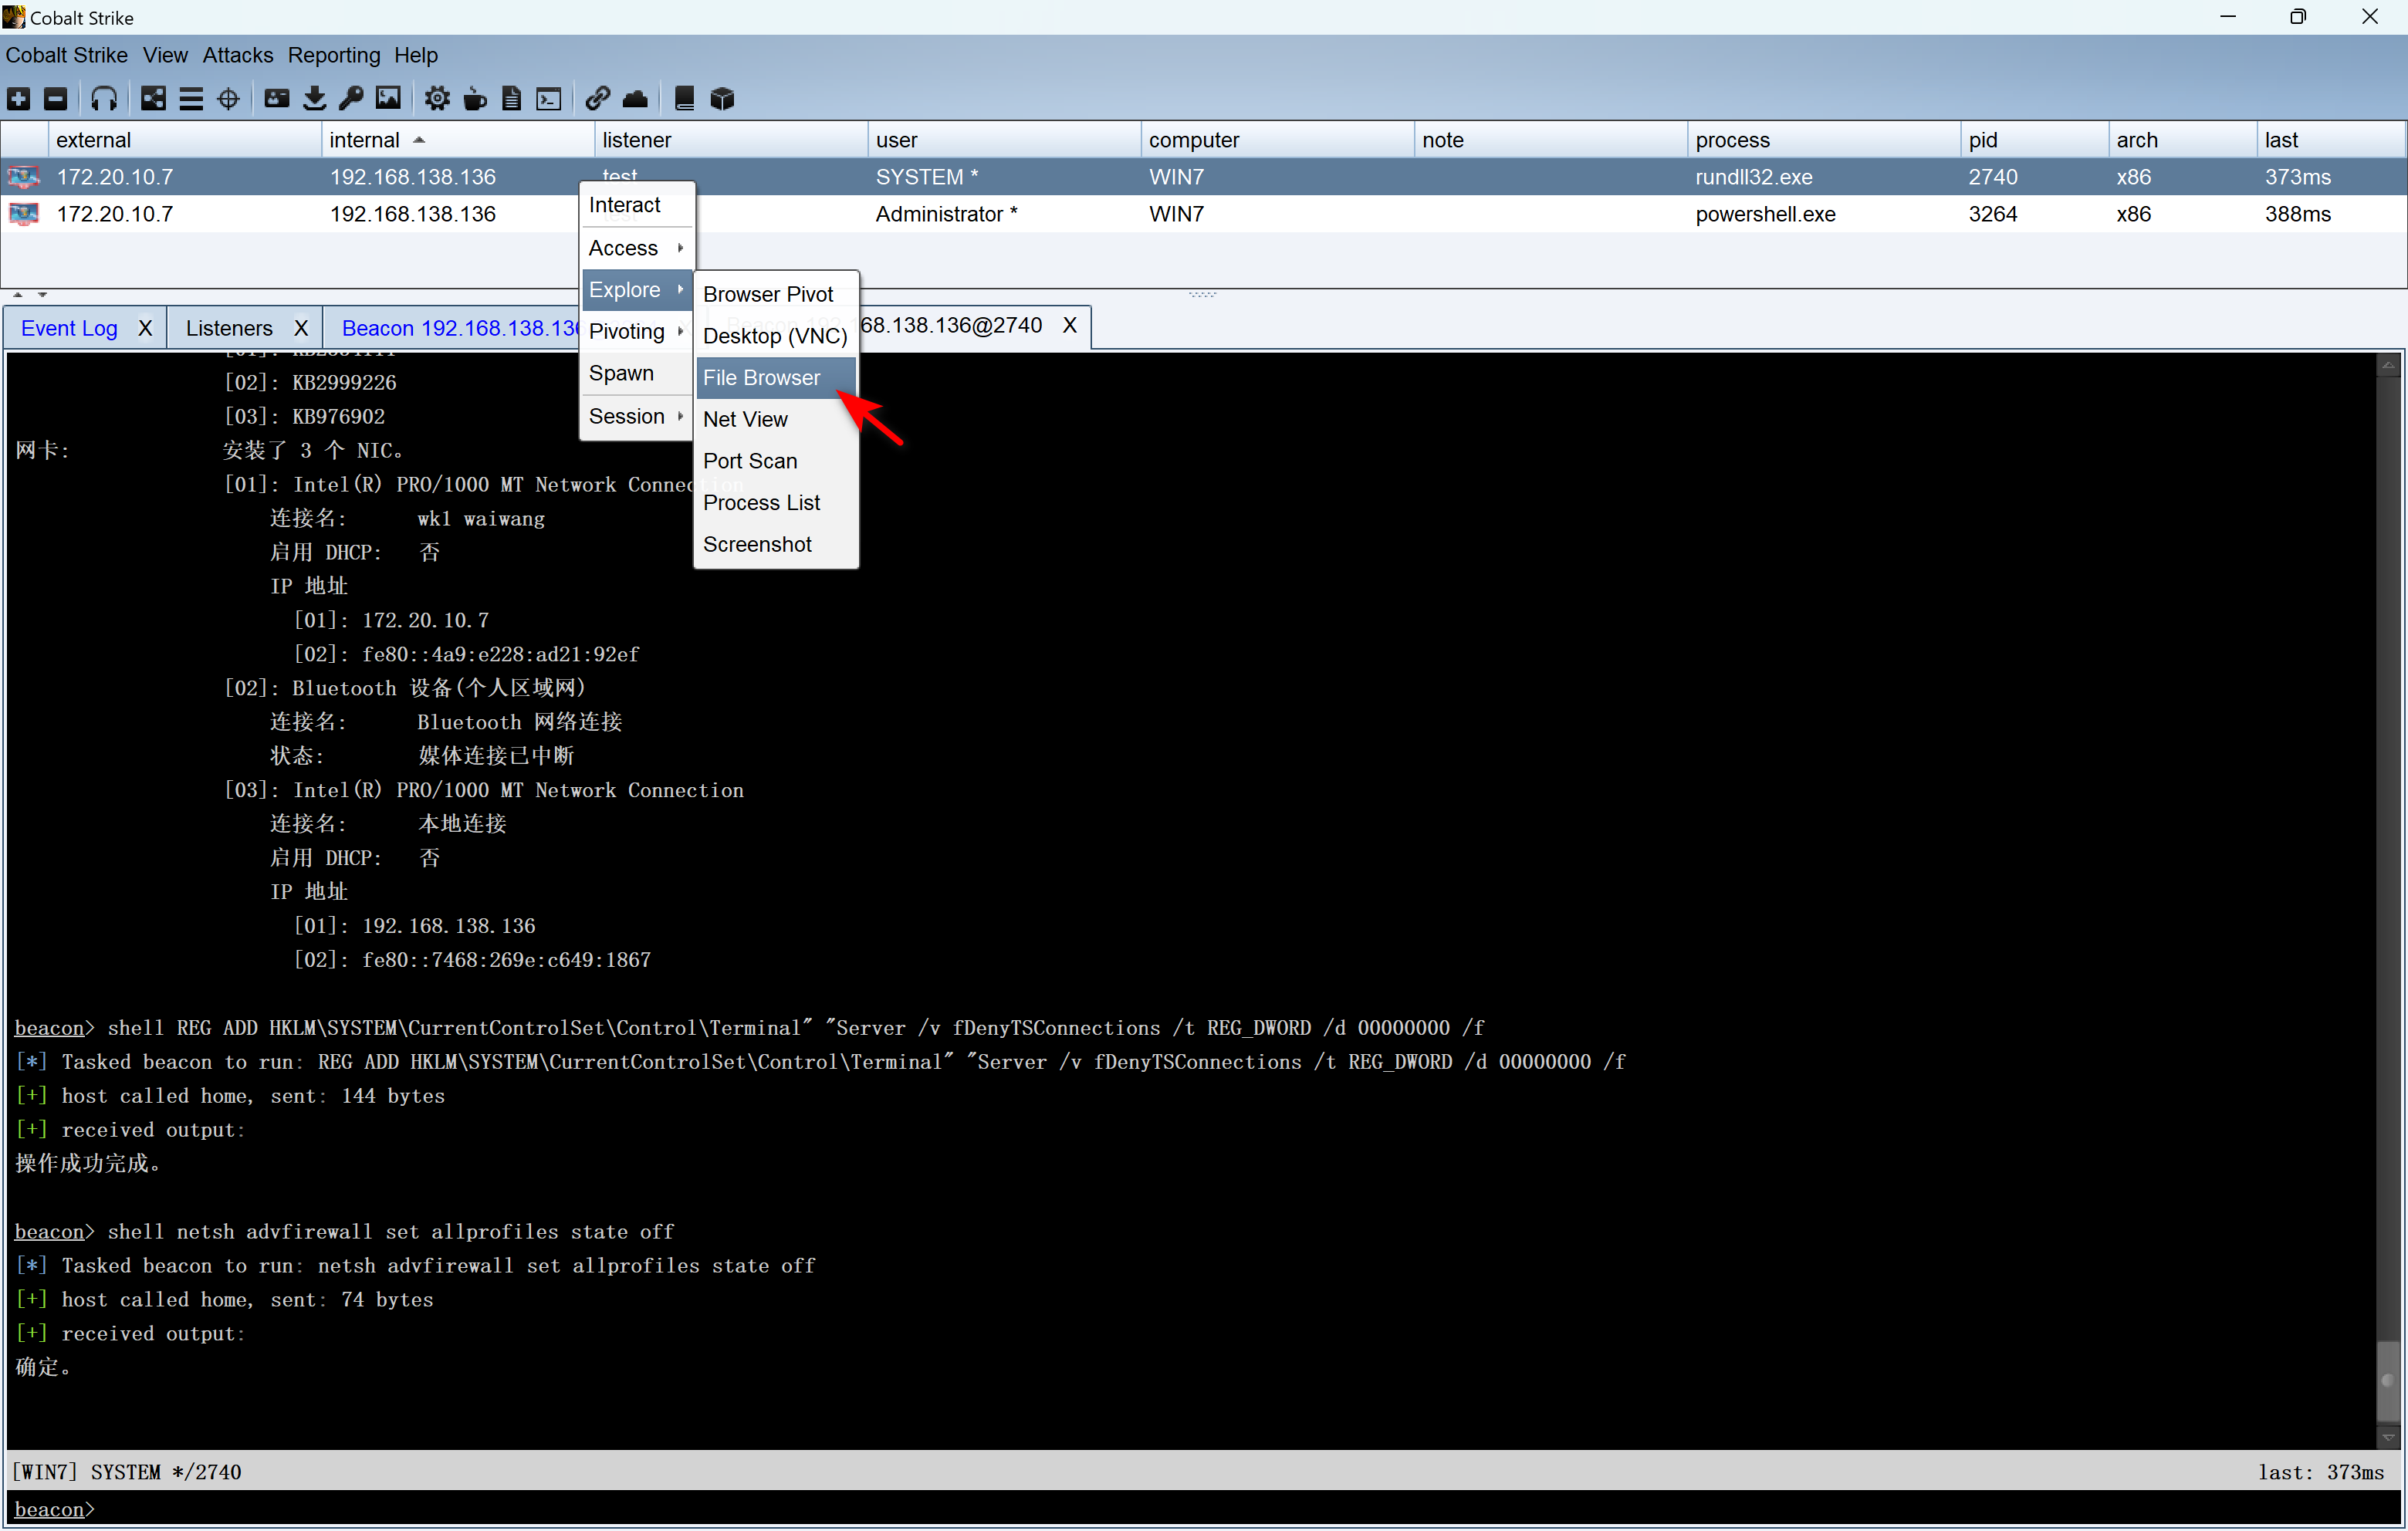Click the plus connect icon in toolbar

point(18,98)
